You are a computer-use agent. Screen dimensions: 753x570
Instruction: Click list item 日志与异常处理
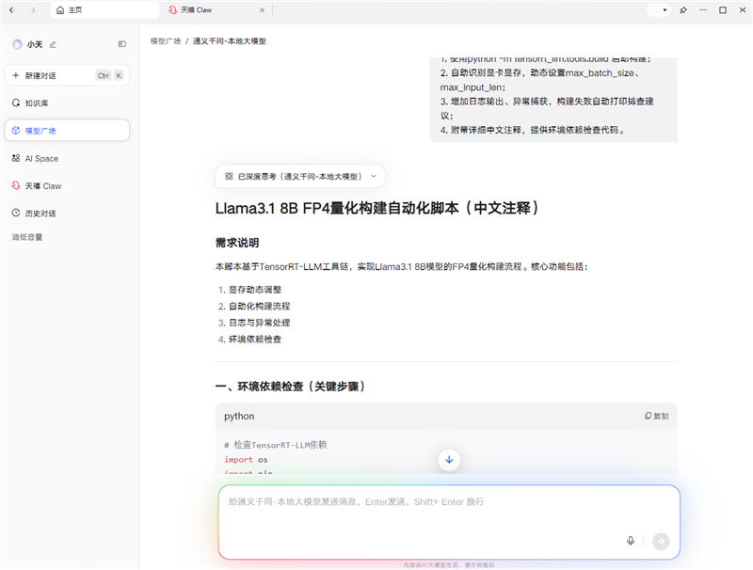point(260,323)
